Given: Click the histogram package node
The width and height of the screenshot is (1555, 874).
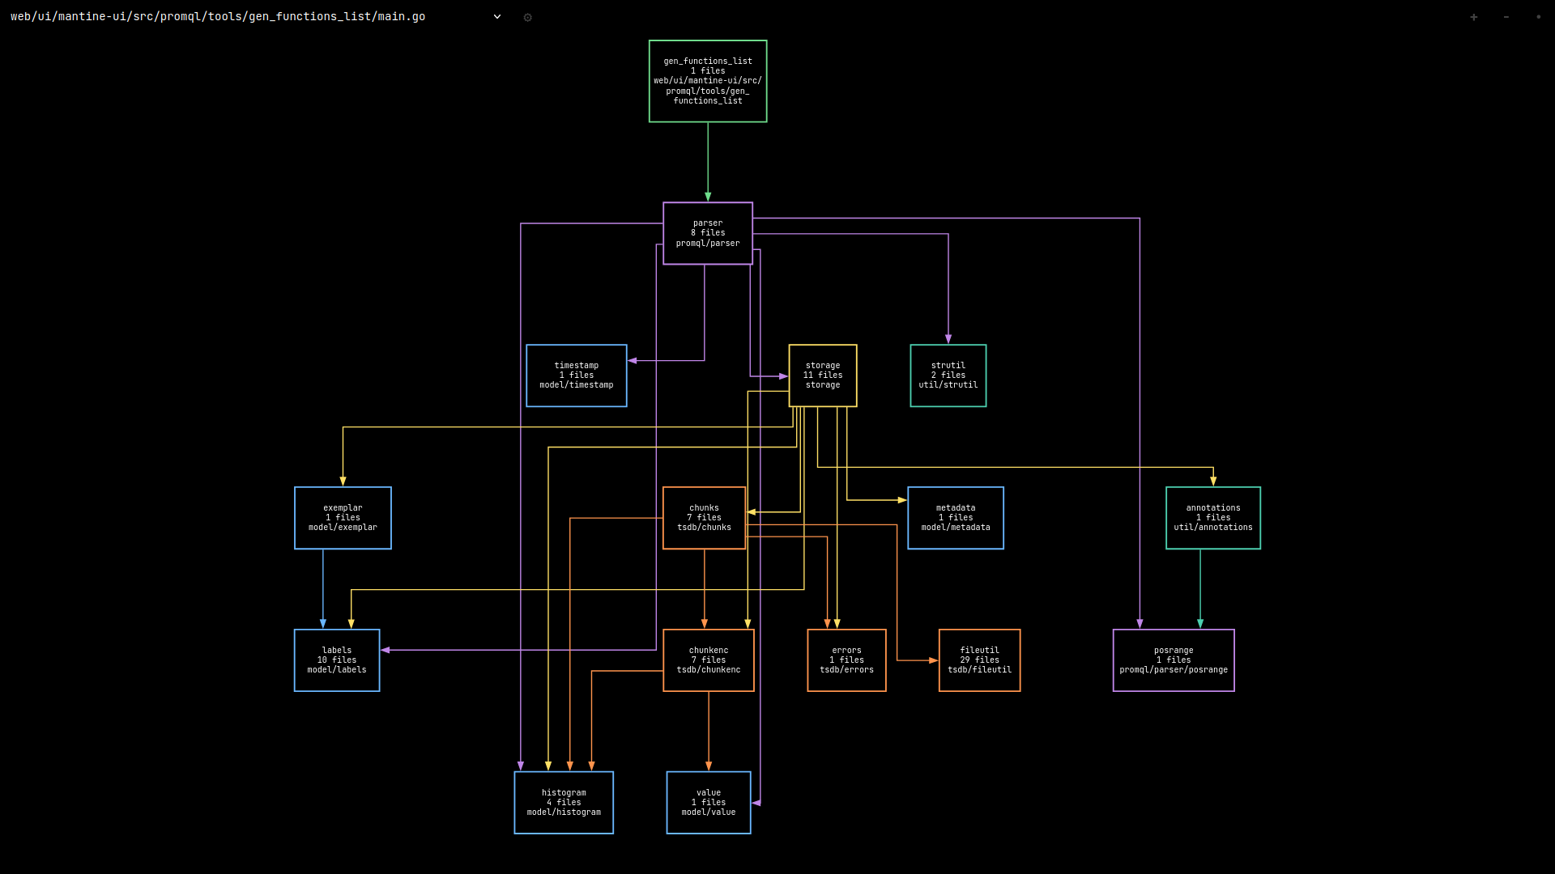Looking at the screenshot, I should [563, 803].
